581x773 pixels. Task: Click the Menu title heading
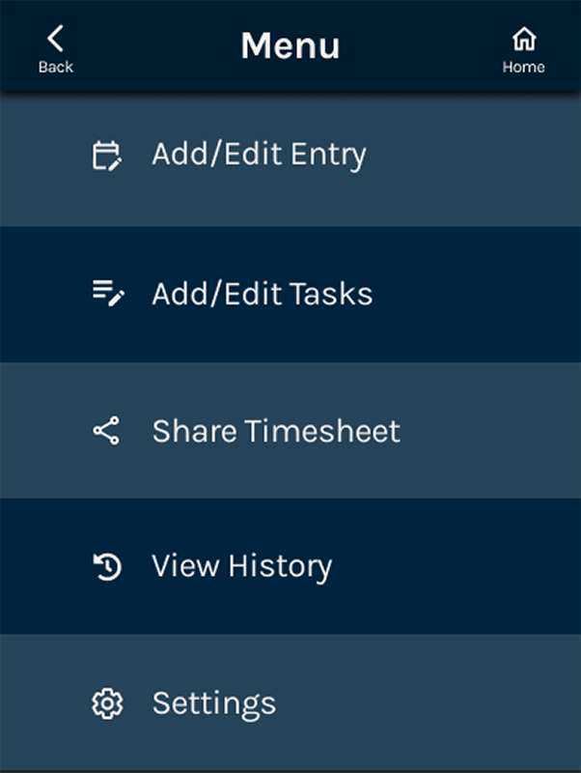pyautogui.click(x=290, y=44)
